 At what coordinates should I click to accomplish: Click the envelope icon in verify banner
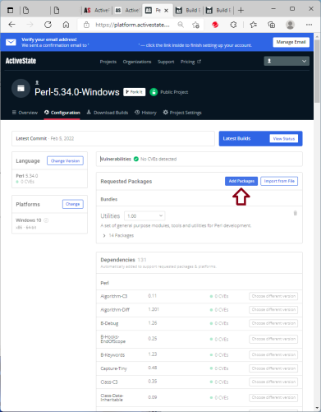11,42
